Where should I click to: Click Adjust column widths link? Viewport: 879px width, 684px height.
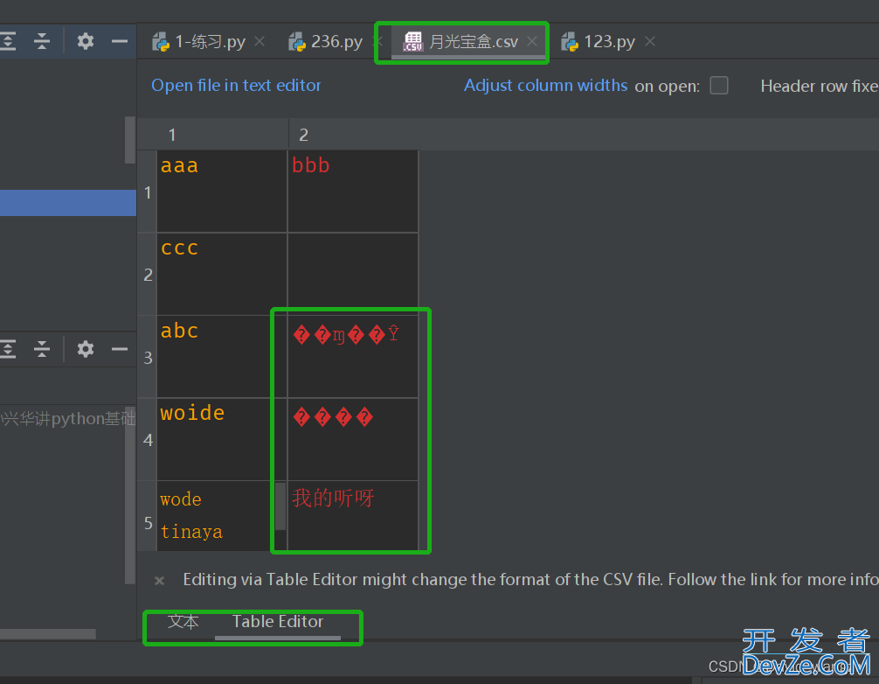coord(545,86)
